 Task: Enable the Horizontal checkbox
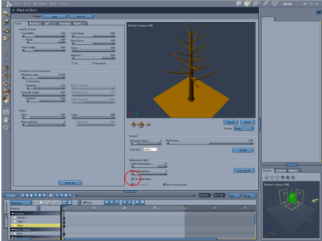pyautogui.click(x=93, y=63)
